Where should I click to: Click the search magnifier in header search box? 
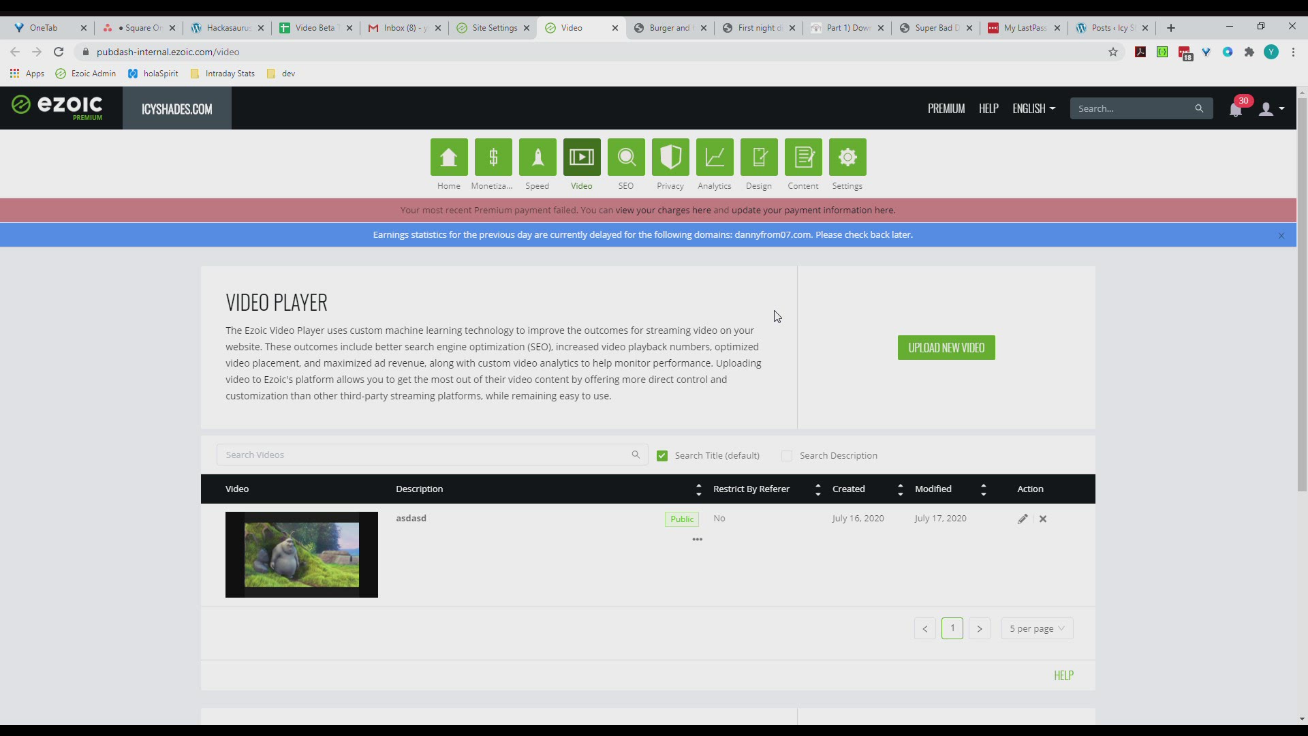pos(1199,108)
